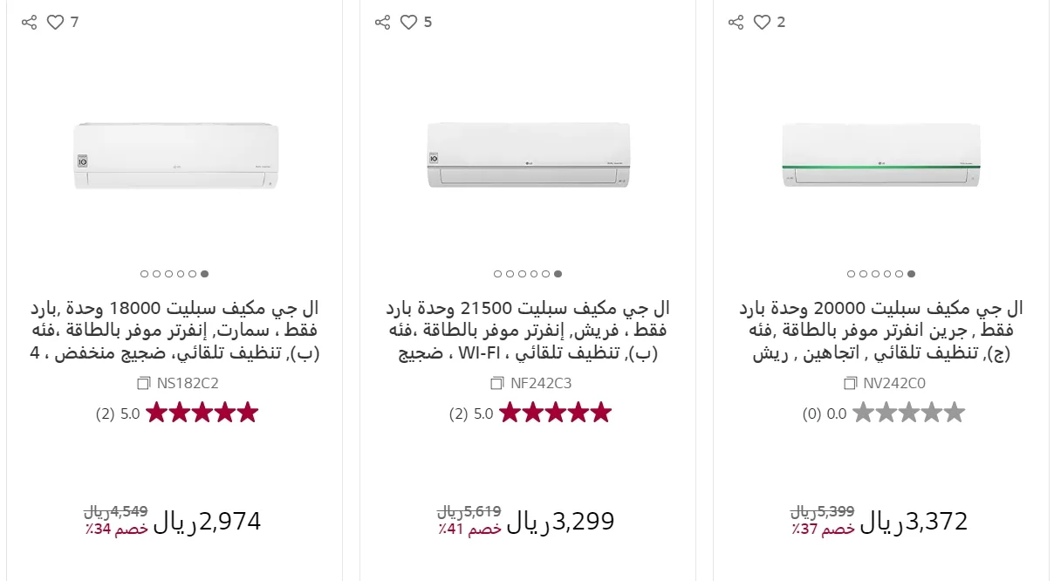Image resolution: width=1054 pixels, height=581 pixels.
Task: Add NV242C0 to wishlist via heart
Action: tap(763, 23)
